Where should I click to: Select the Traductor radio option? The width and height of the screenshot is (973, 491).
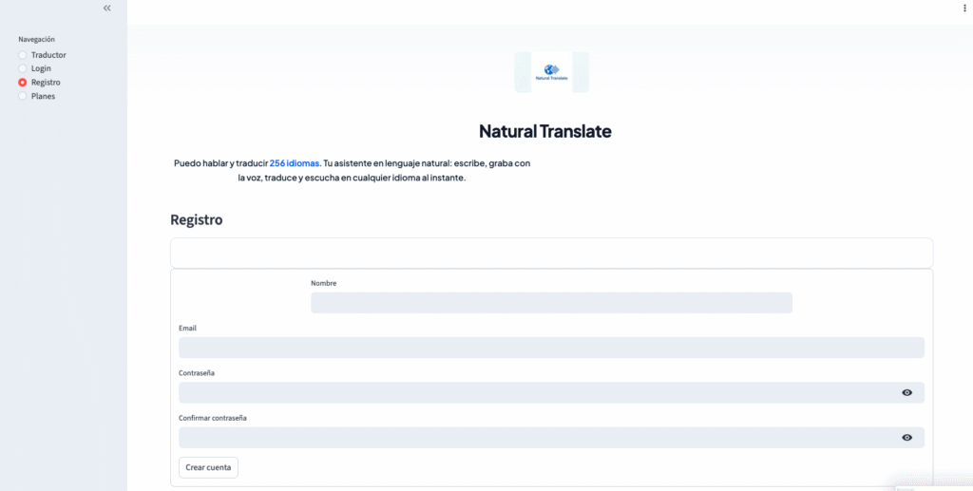23,55
